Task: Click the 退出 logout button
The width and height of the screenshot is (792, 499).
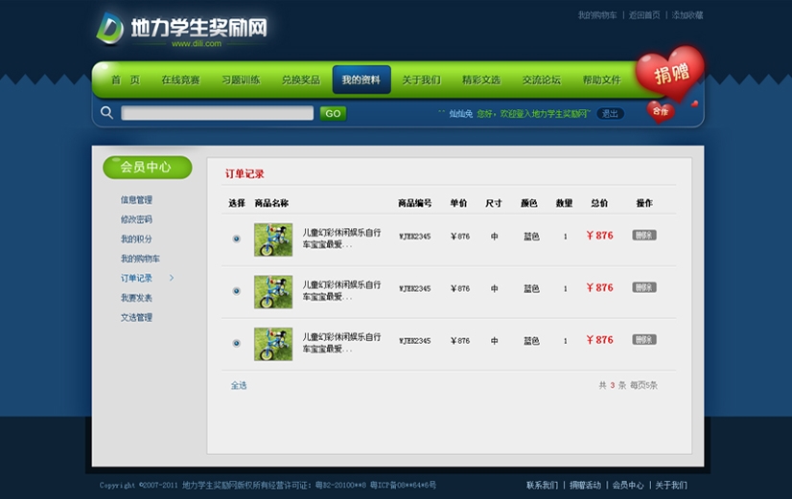Action: coord(610,113)
